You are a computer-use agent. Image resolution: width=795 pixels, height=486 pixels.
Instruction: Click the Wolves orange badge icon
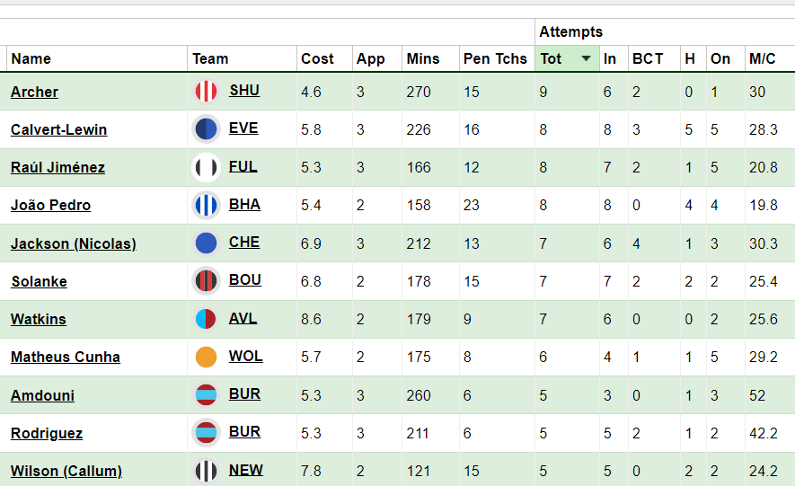[207, 357]
